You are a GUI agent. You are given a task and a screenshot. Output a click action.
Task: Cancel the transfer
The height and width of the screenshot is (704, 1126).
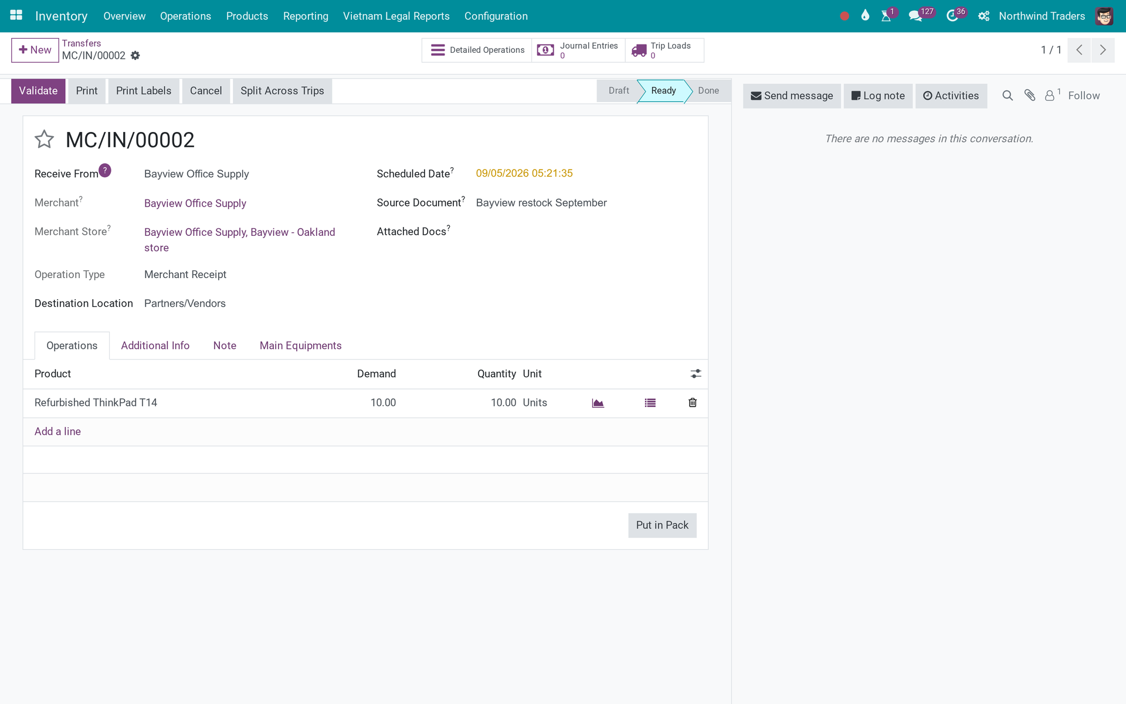point(206,91)
